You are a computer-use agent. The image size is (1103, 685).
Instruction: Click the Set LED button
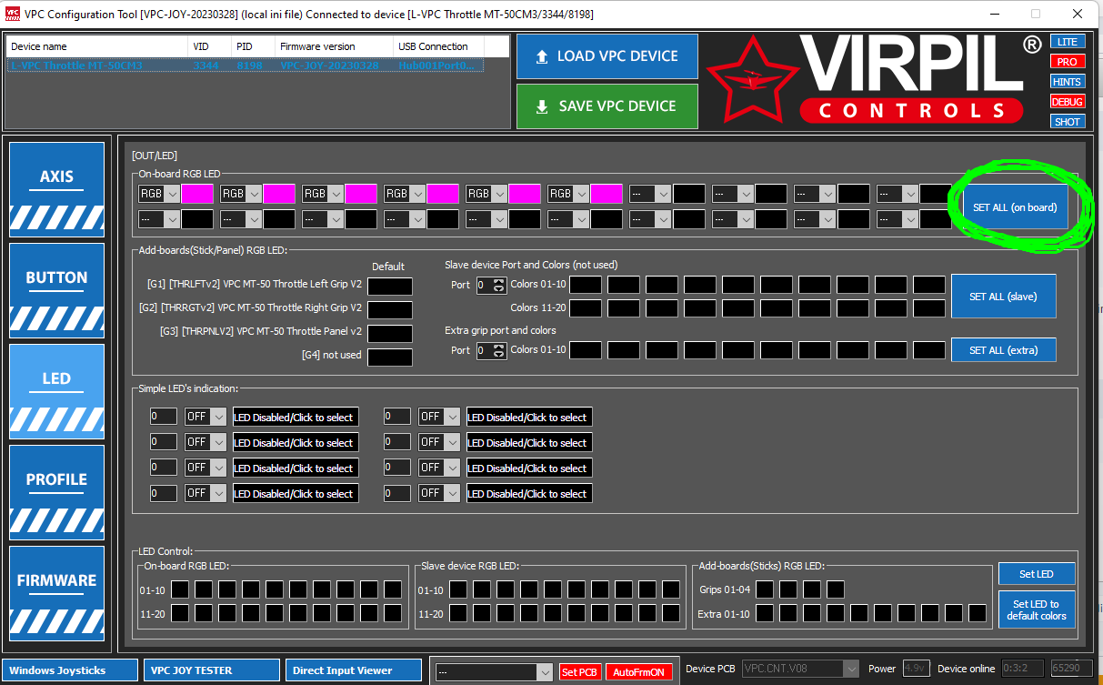pyautogui.click(x=1036, y=574)
